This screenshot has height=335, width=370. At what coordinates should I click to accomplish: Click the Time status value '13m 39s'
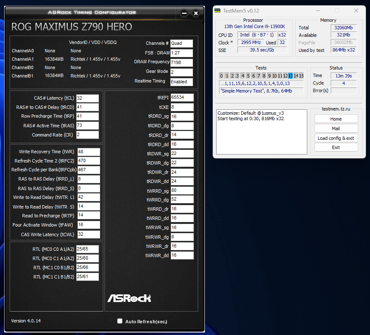[344, 76]
